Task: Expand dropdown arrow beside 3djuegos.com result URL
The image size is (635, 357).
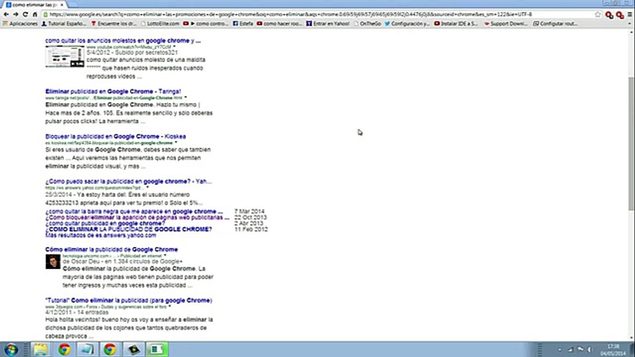Action: 169,307
